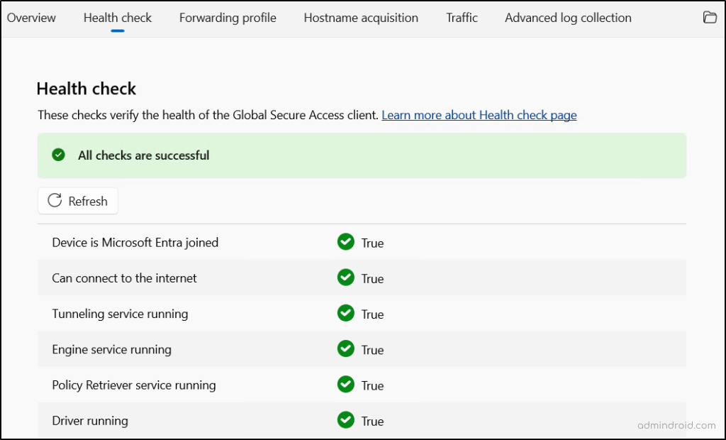
Task: Switch to the Forwarding profile tab
Action: (228, 18)
